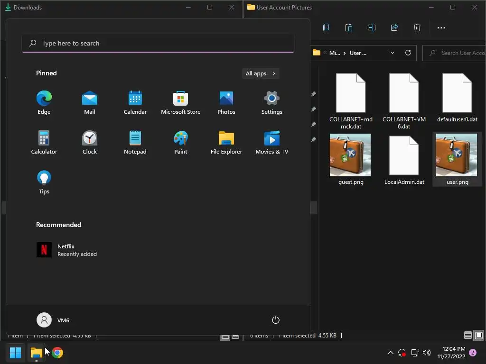This screenshot has width=486, height=364.
Task: Select LocalAdmin.dat file
Action: (x=404, y=159)
